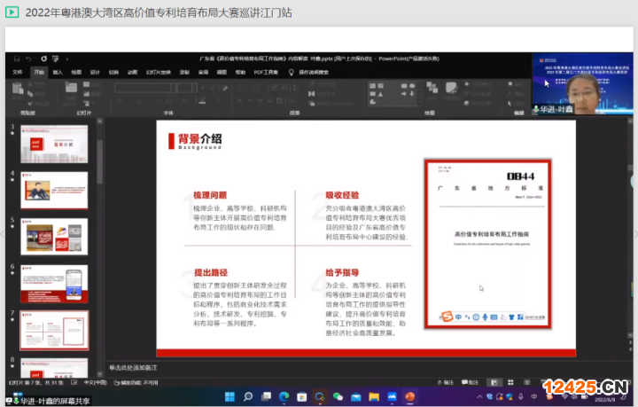Image resolution: width=638 pixels, height=407 pixels.
Task: Open the 幻灯片放映 ribbon tab
Action: click(x=159, y=72)
